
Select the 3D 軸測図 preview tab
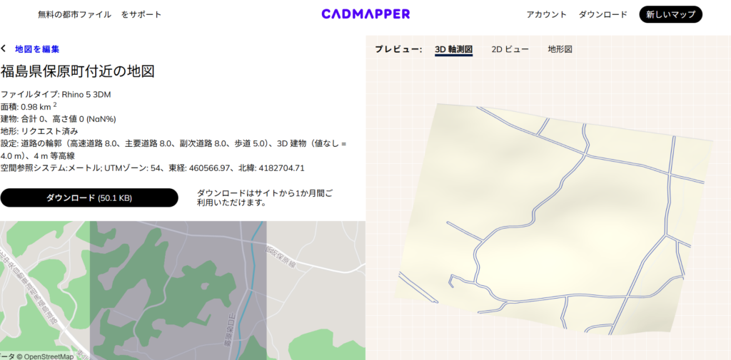[453, 49]
